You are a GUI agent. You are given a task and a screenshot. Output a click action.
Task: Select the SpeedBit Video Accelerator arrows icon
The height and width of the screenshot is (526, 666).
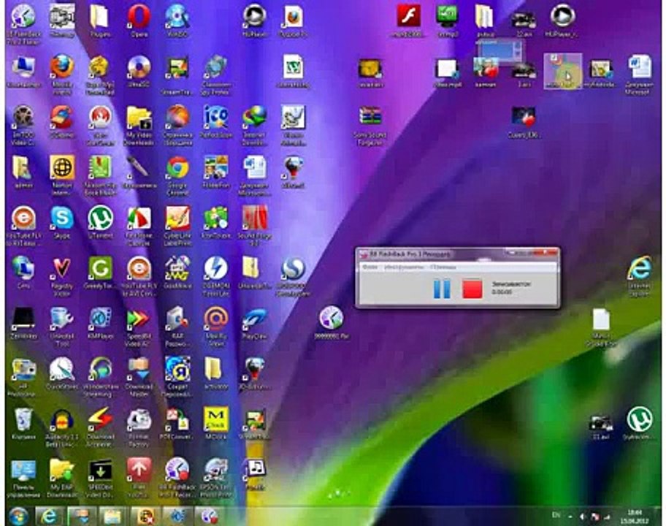(139, 327)
